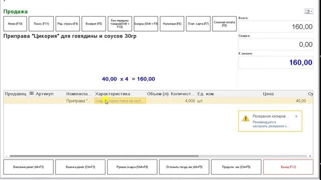Click the Скидка discount field
321x180 pixels.
276,44
